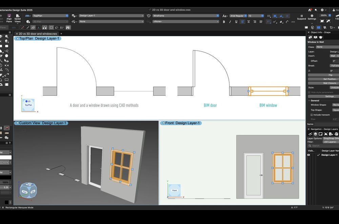This screenshot has height=224, width=339.
Task: Click the white fill color swatch
Action: pos(6,157)
